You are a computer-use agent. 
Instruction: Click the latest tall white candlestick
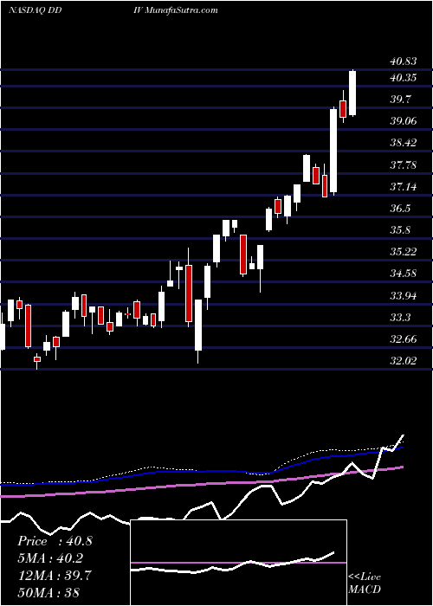pos(352,93)
